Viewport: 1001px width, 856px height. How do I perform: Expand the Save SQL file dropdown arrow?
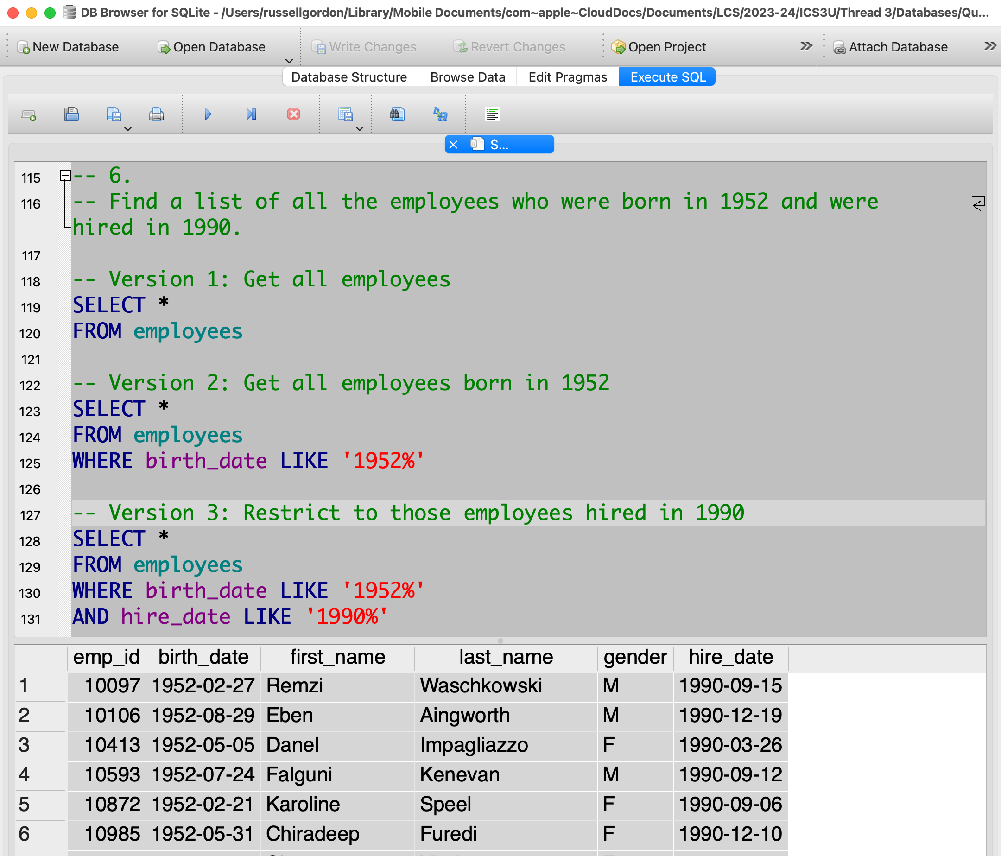click(x=128, y=129)
